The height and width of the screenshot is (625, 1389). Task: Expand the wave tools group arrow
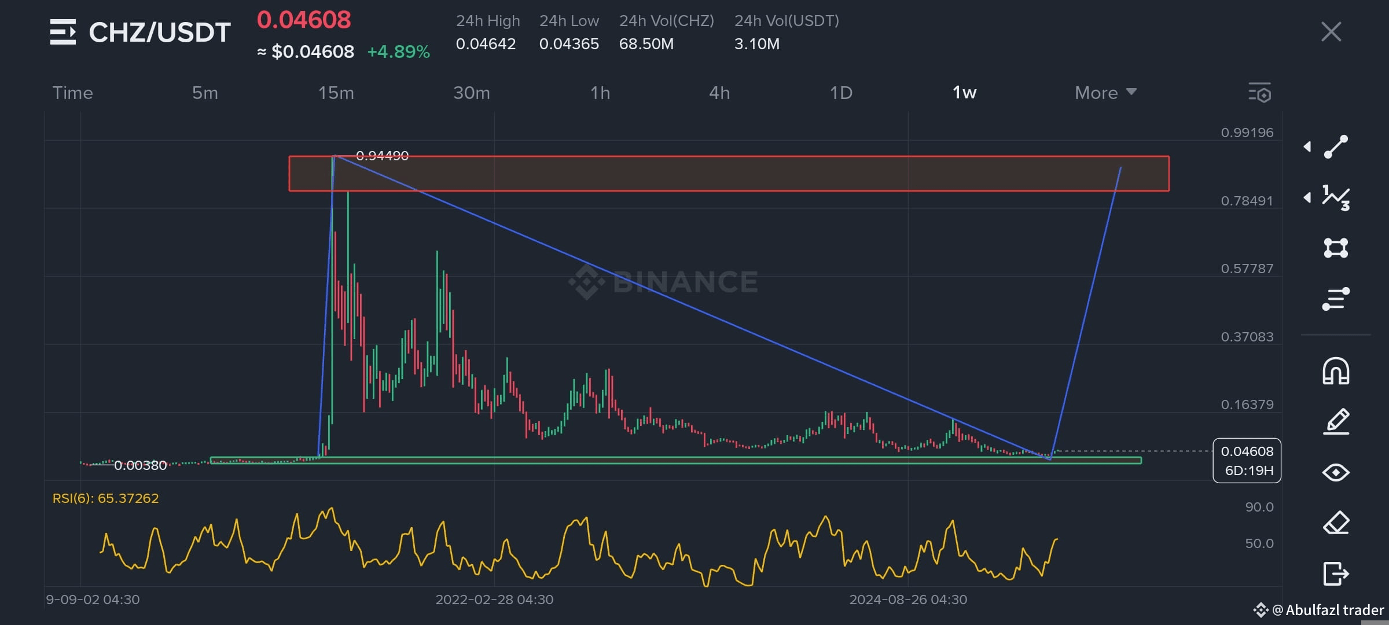pos(1307,198)
